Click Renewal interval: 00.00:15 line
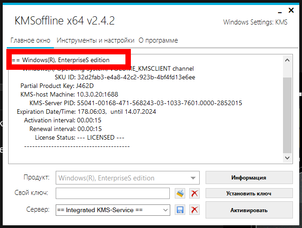 (x=66, y=129)
